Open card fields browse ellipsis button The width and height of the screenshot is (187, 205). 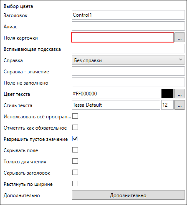point(179,37)
